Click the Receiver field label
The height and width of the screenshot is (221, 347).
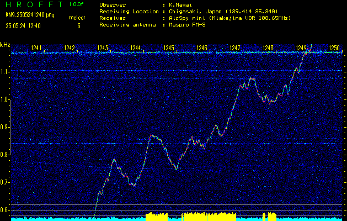click(x=113, y=18)
